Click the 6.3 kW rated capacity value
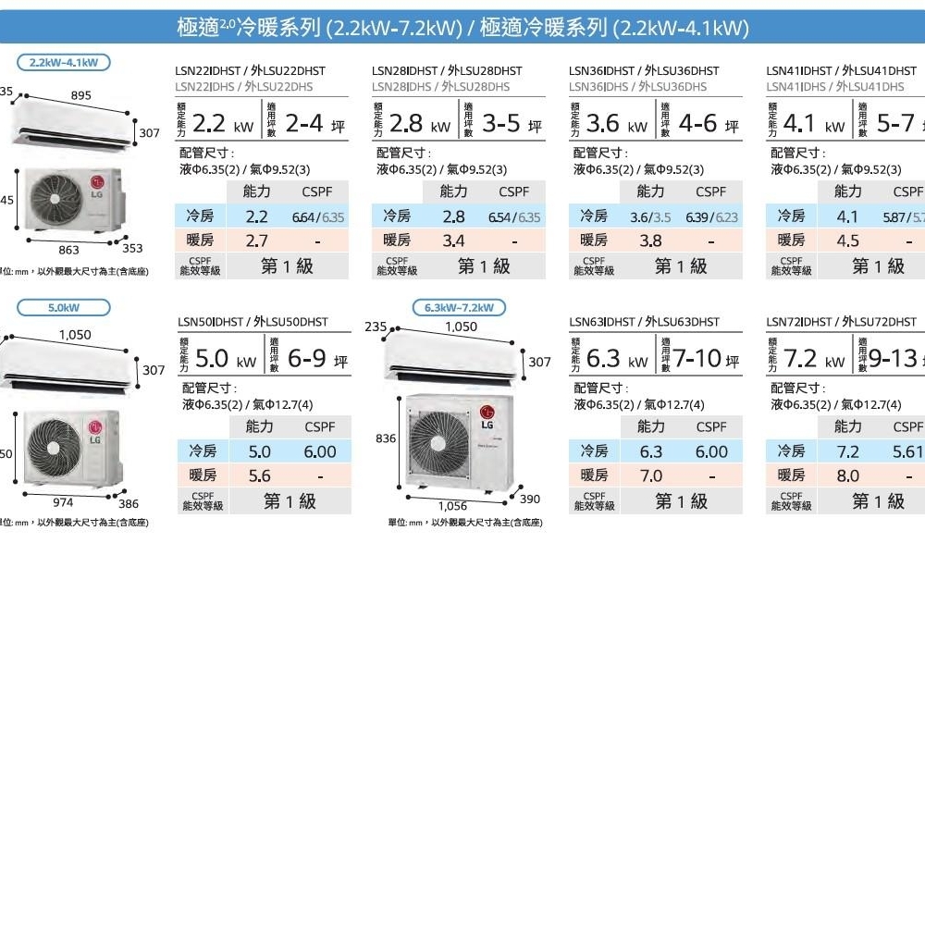 click(617, 359)
